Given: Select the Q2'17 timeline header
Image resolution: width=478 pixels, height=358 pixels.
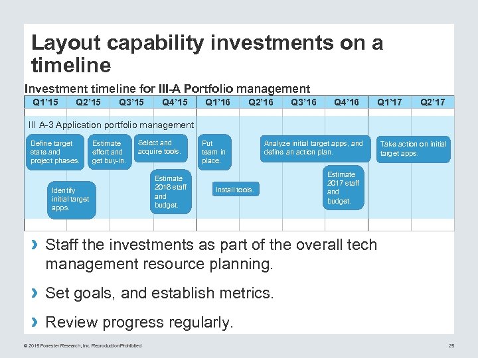Looking at the screenshot, I should [x=433, y=102].
